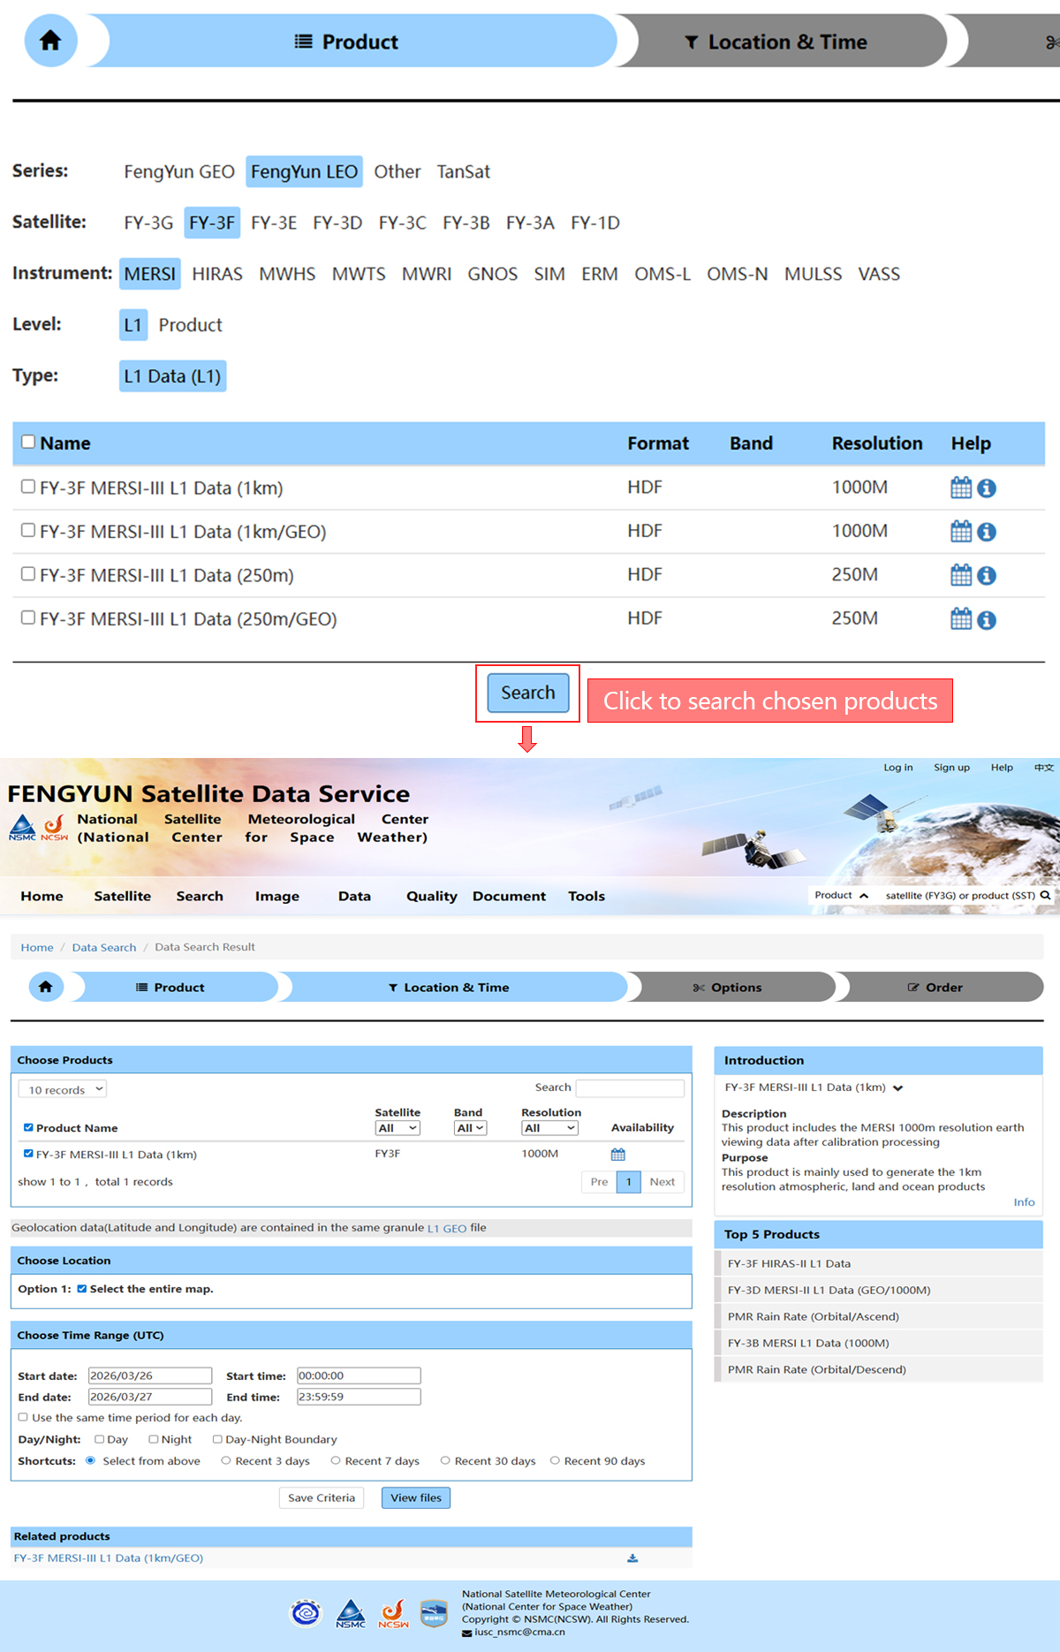Screen dimensions: 1060x1652
Task: Click the search magnifier in site header
Action: pos(1046,895)
